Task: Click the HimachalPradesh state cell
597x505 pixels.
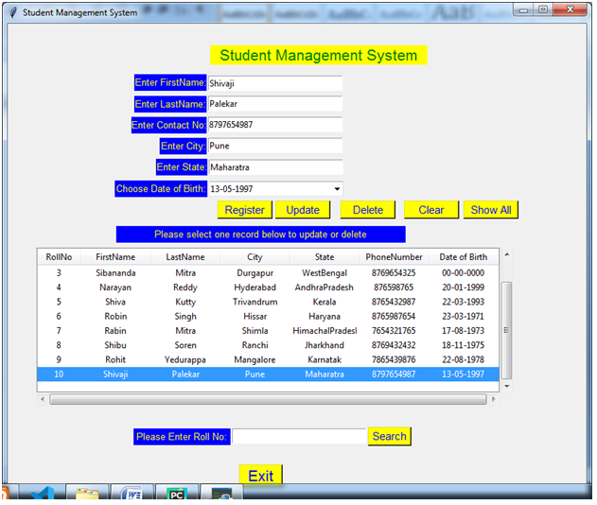Action: coord(325,331)
